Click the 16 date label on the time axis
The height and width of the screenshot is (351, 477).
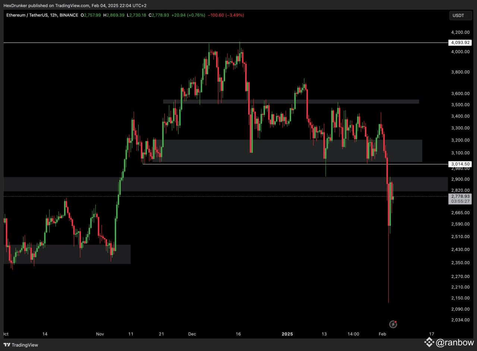[238, 334]
